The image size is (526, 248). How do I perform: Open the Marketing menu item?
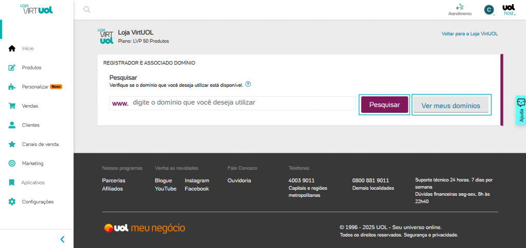[32, 163]
